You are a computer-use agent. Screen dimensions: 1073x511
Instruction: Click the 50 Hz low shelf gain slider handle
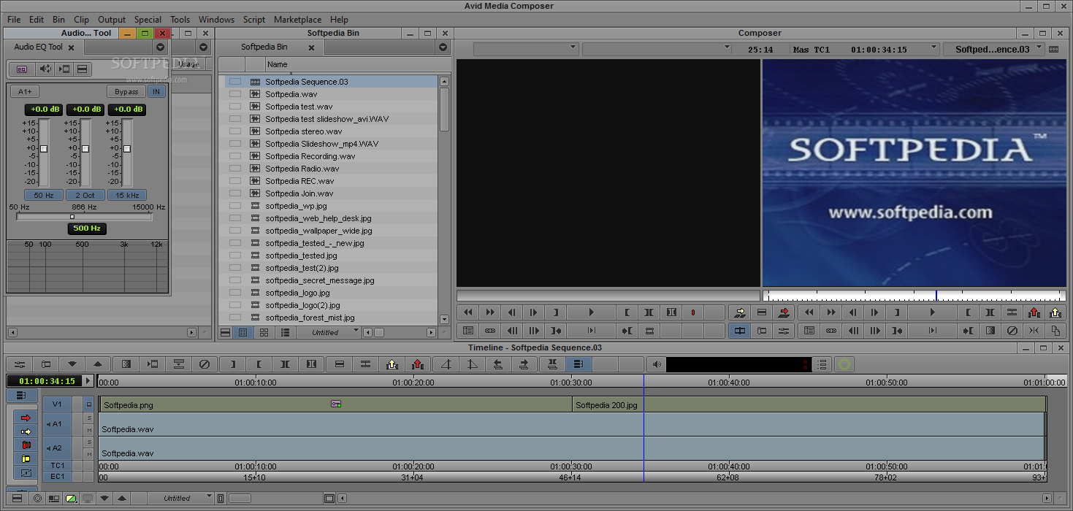click(44, 148)
